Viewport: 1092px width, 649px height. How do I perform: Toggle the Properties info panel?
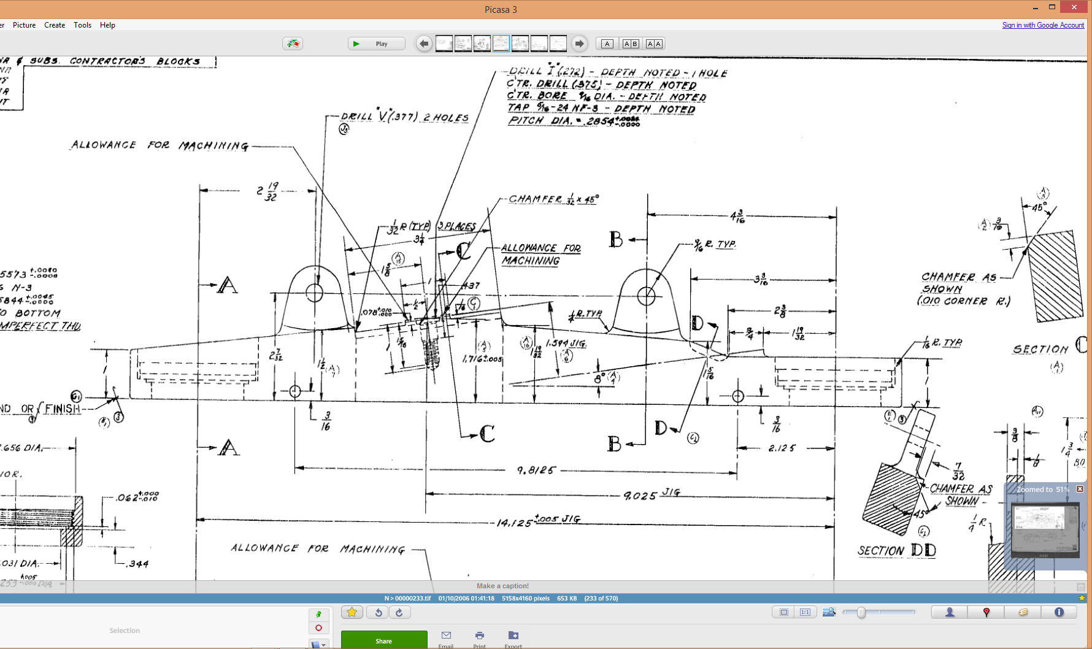1059,612
